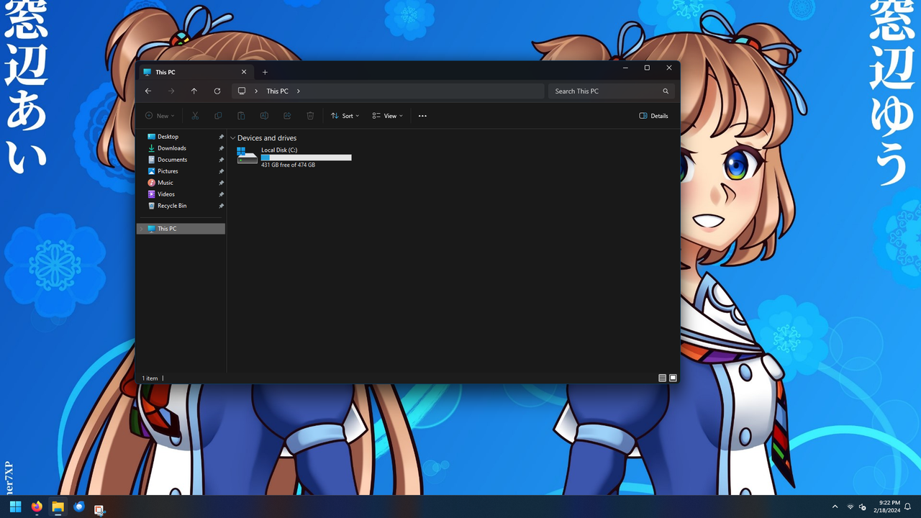Switch to large thumbnails view icon
921x518 pixels.
[x=673, y=378]
